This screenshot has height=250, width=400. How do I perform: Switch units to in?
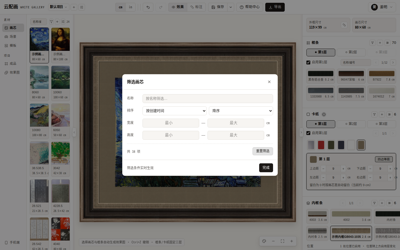pos(131,7)
